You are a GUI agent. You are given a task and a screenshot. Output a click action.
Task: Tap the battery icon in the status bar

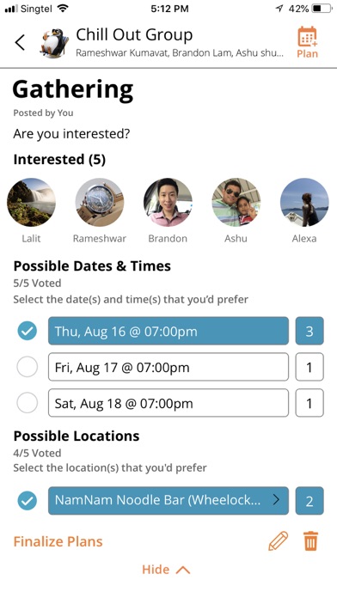click(x=322, y=9)
